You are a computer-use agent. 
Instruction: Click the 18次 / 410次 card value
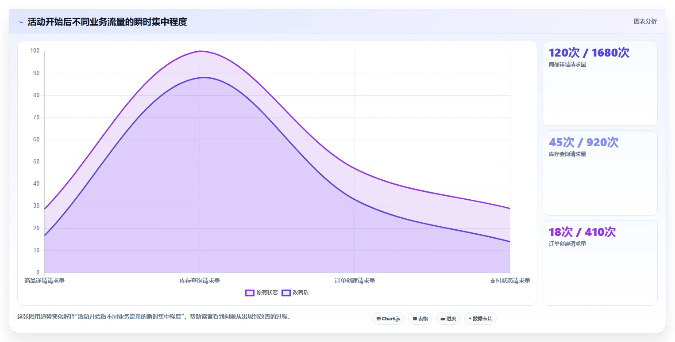coord(582,232)
